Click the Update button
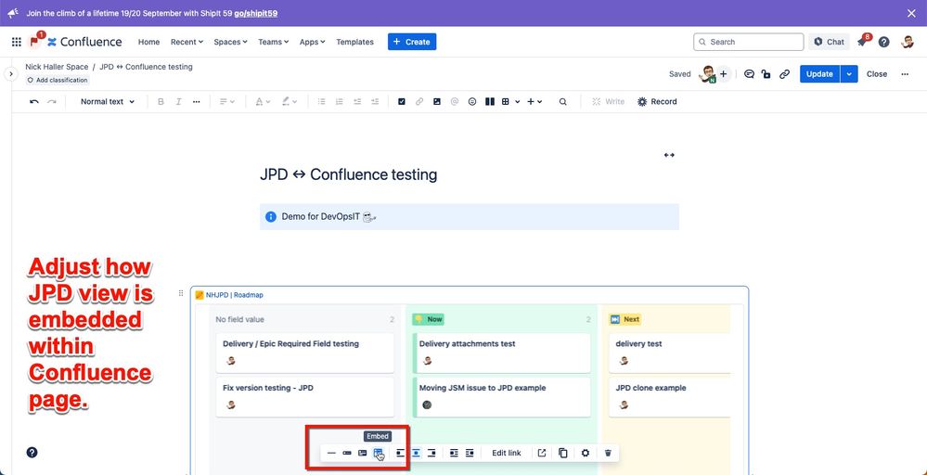The width and height of the screenshot is (927, 475). [x=819, y=74]
